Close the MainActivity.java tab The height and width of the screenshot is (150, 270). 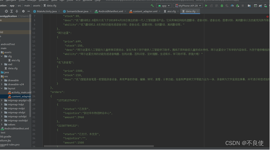click(x=59, y=12)
